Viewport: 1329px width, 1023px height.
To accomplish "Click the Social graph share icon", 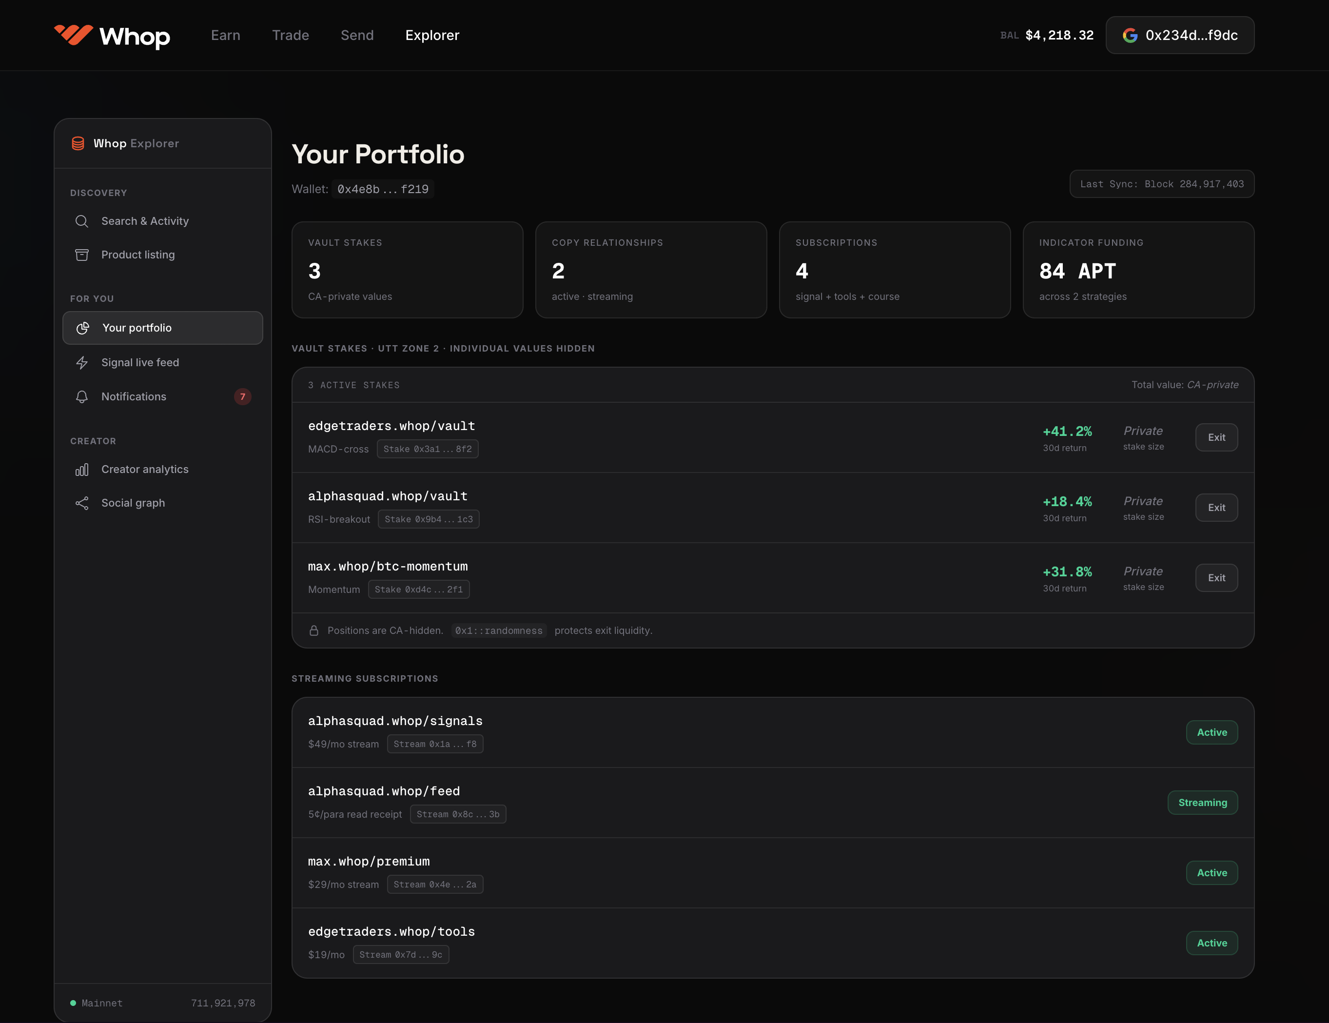I will click(x=81, y=503).
